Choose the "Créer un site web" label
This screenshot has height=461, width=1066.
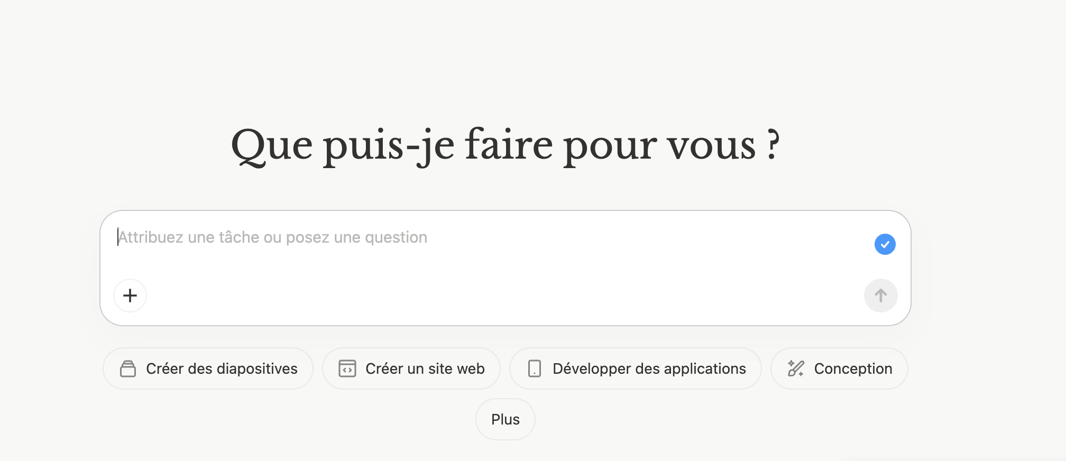point(425,368)
